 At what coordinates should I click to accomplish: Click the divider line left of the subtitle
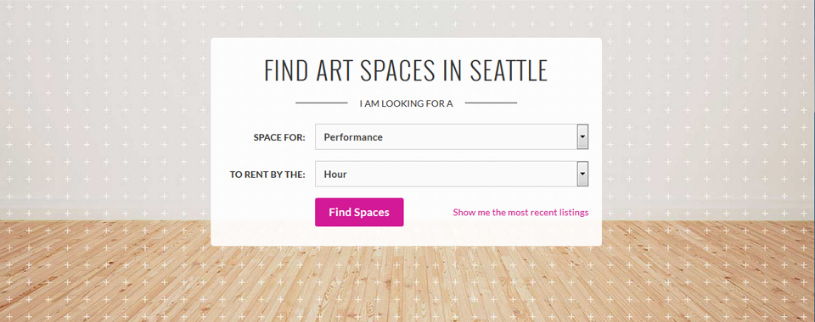coord(322,103)
